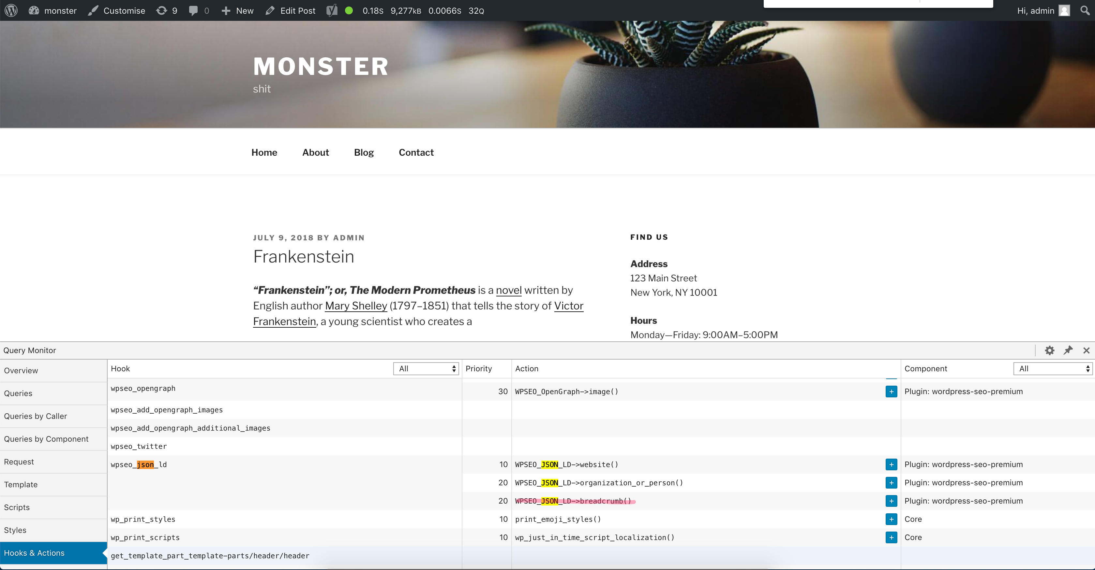Open the Template tab

tap(53, 485)
